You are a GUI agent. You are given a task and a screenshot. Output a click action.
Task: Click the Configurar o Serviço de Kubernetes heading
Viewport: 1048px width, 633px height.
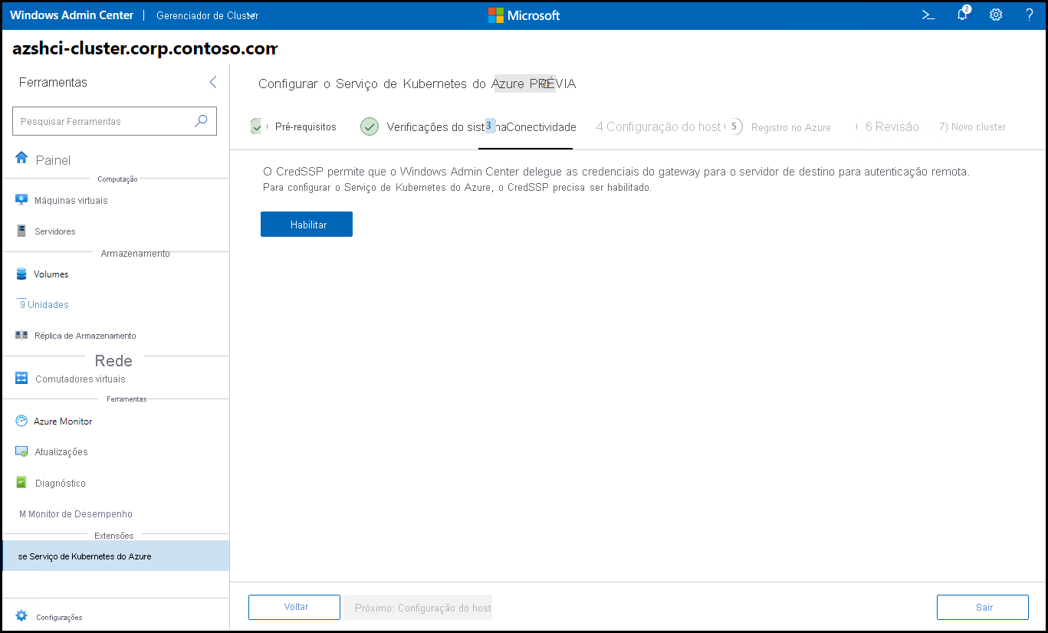[417, 84]
